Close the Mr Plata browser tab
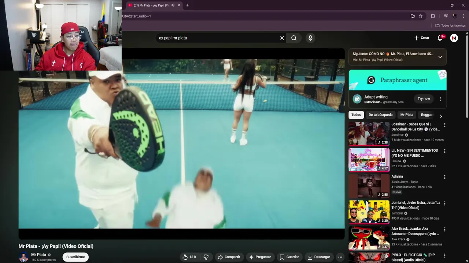 pyautogui.click(x=179, y=5)
